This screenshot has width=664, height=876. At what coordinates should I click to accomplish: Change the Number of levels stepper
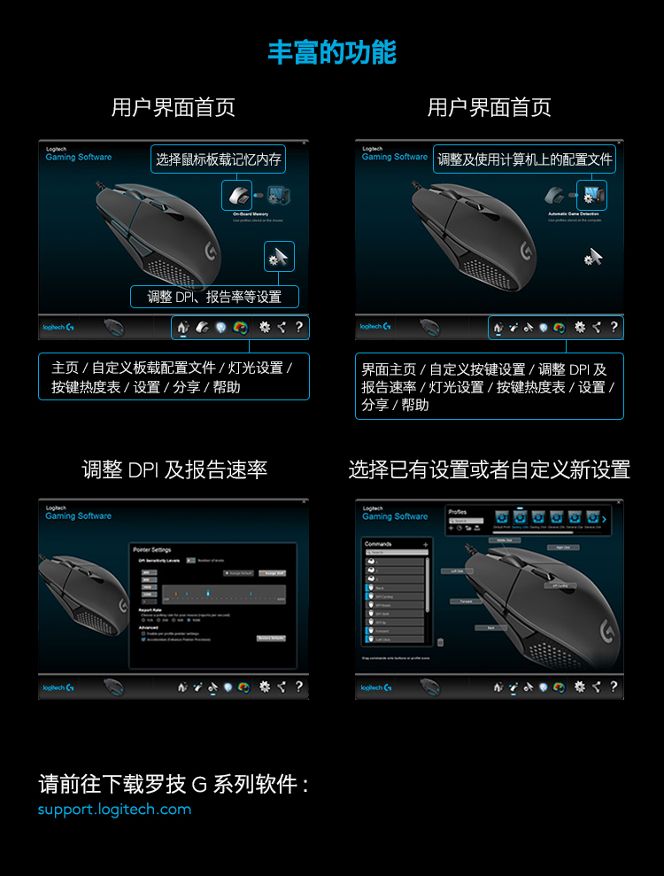(x=191, y=561)
